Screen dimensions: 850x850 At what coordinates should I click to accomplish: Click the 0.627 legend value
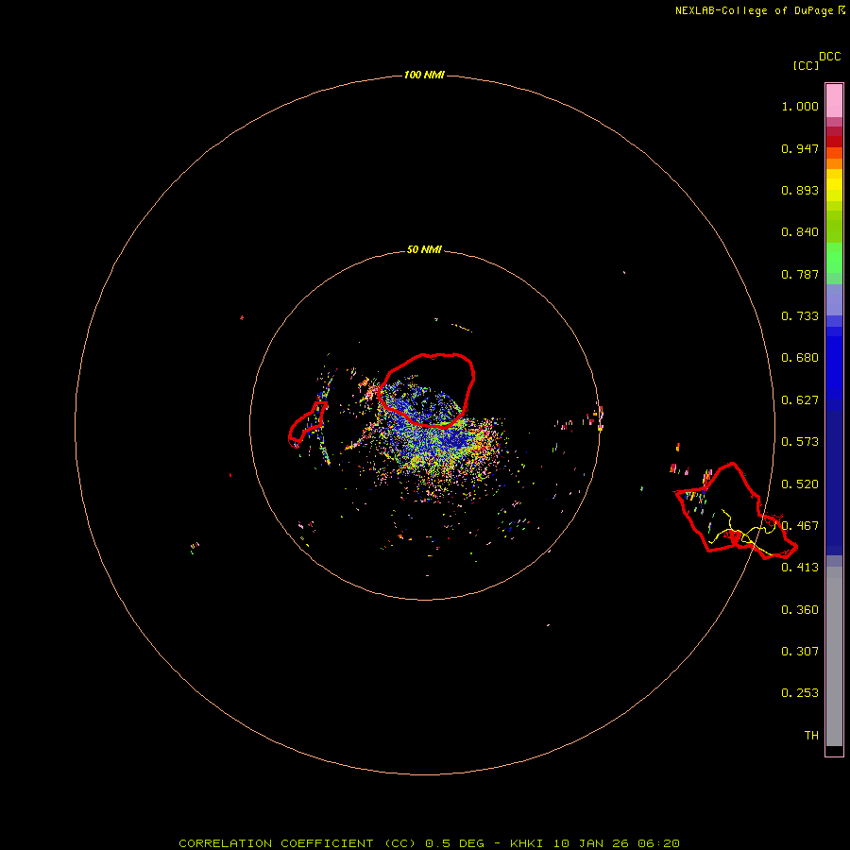(x=800, y=400)
